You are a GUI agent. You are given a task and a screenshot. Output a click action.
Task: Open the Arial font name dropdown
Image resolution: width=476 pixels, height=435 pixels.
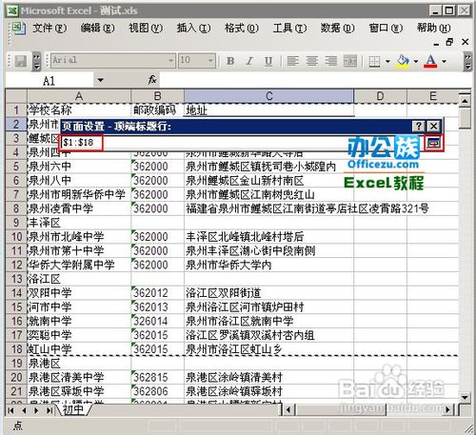pyautogui.click(x=170, y=60)
